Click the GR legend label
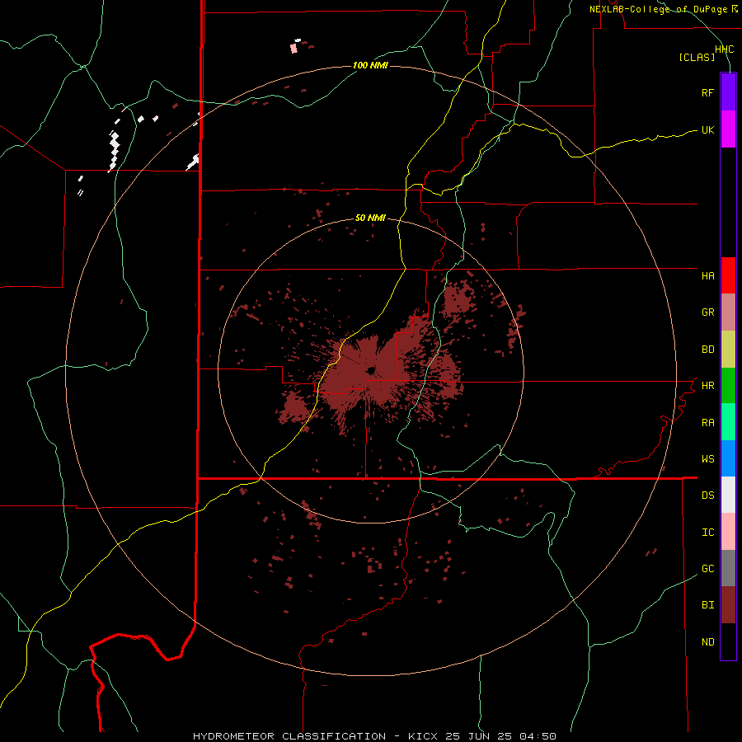Image resolution: width=742 pixels, height=742 pixels. click(707, 312)
